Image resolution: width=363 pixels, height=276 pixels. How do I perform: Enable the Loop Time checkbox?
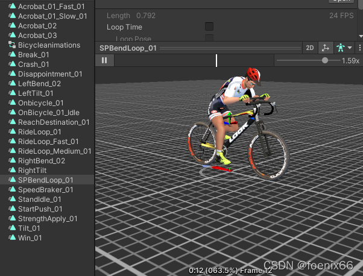click(209, 27)
